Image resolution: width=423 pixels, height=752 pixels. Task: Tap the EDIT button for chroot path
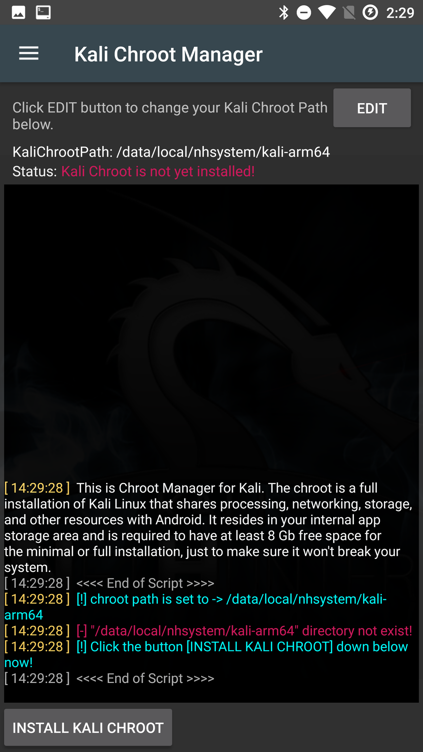tap(372, 108)
